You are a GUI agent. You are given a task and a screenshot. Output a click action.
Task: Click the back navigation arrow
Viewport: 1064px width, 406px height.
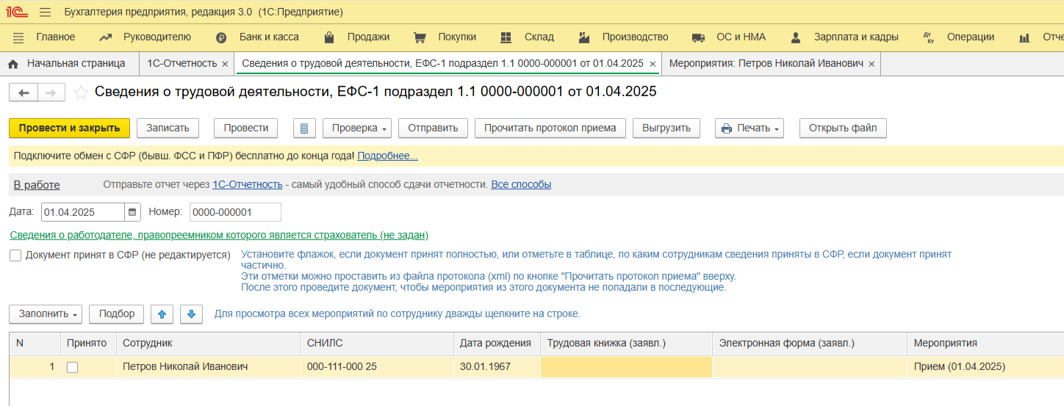click(x=24, y=93)
